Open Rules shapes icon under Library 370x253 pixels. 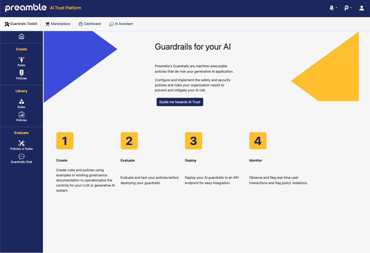(x=21, y=103)
